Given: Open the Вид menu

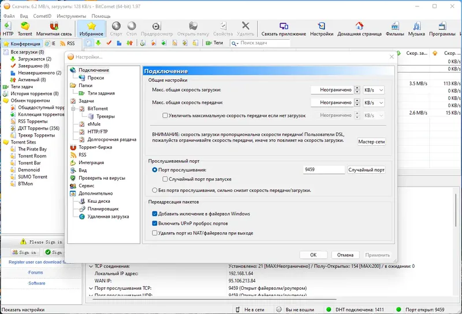Looking at the screenshot, I should (x=24, y=16).
